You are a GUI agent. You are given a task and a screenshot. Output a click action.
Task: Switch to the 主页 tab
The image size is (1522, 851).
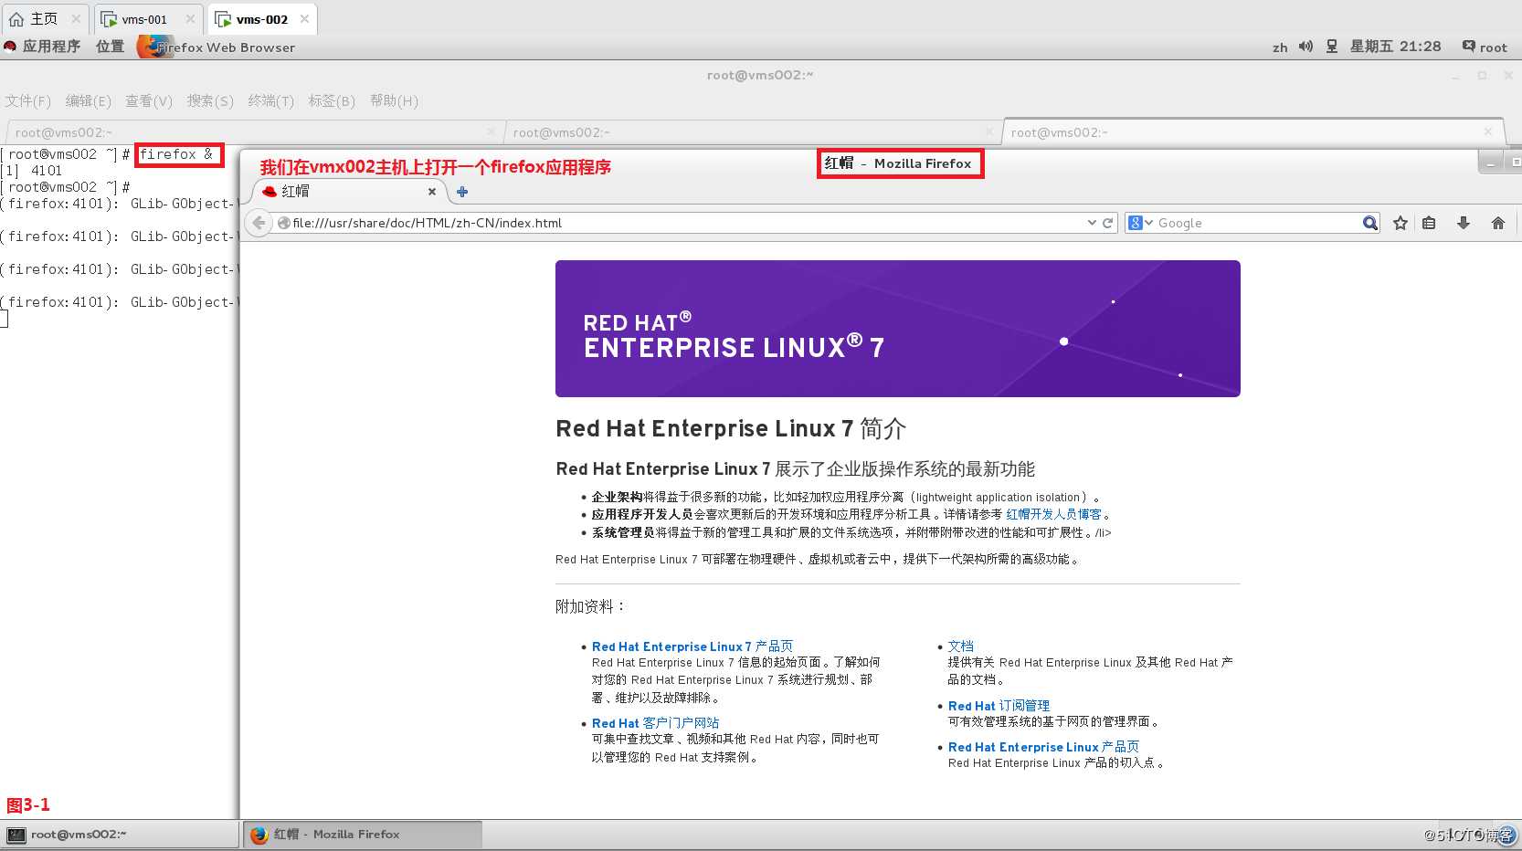click(x=44, y=19)
